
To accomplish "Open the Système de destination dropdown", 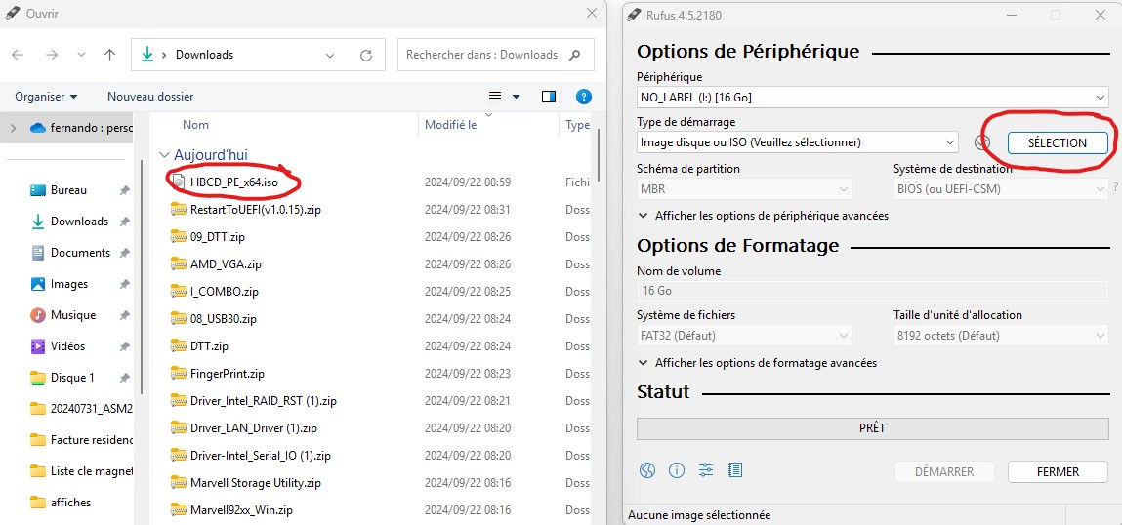I will [x=1000, y=189].
